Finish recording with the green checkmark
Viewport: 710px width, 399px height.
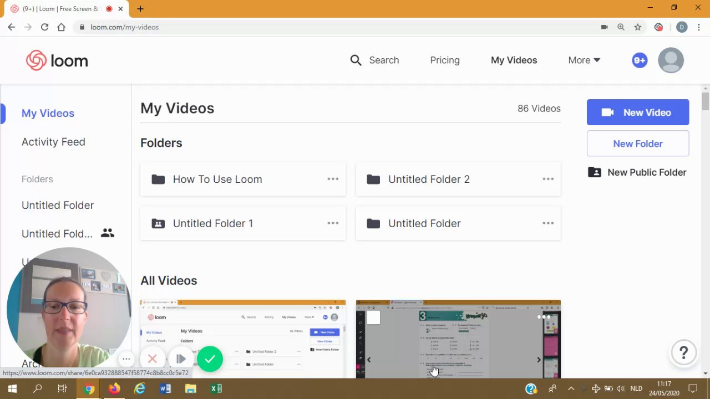click(210, 359)
